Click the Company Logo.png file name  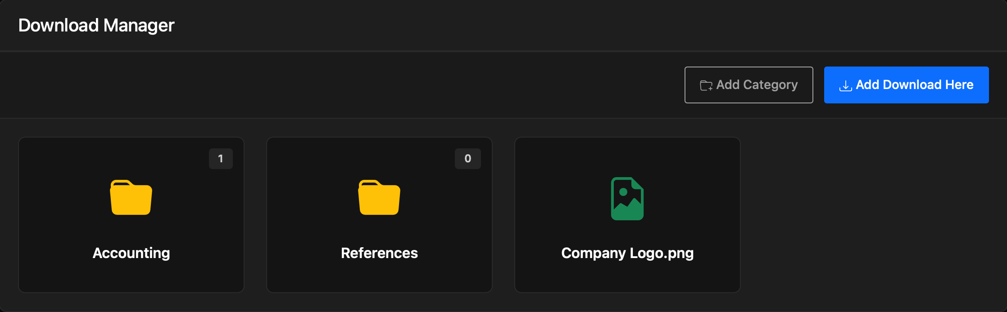coord(627,254)
